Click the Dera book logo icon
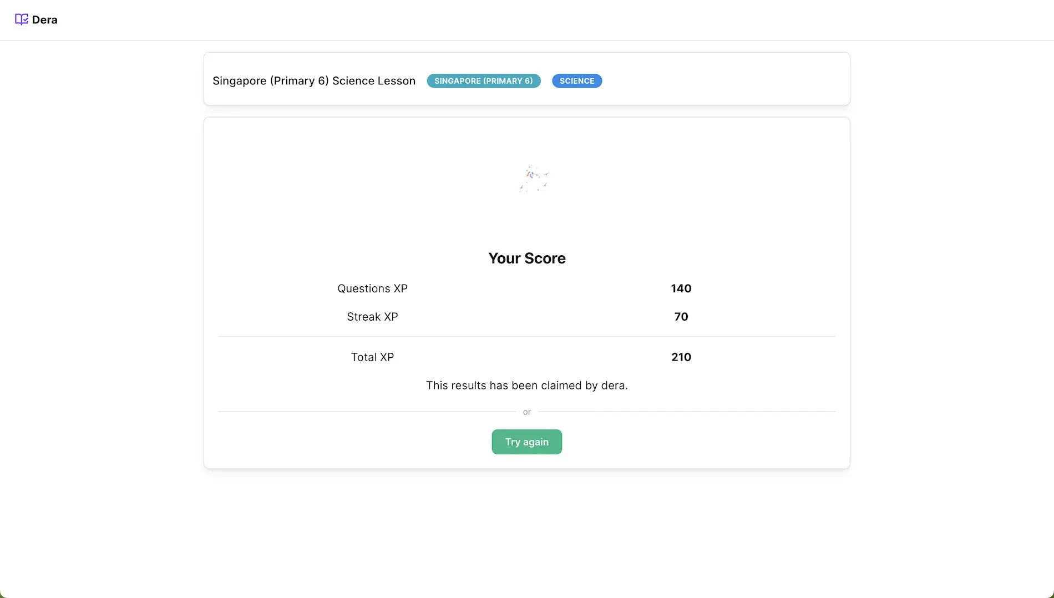The width and height of the screenshot is (1054, 598). [21, 19]
